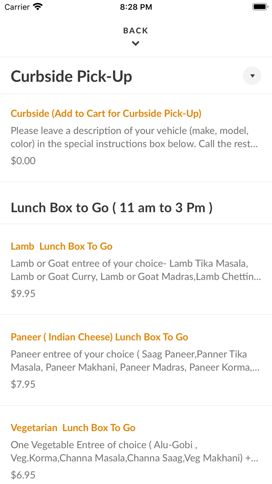Tap the Lunch Box to Go section header
Viewport: 272px width, 484px height.
coord(112,208)
